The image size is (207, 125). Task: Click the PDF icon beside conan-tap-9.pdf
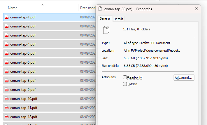(6, 90)
